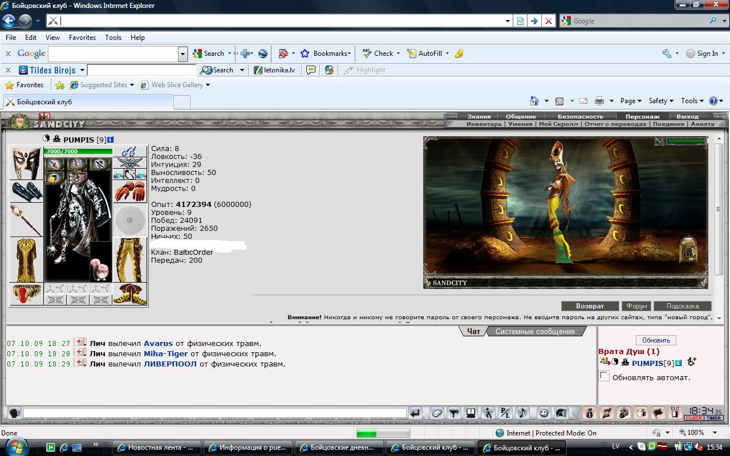Open PUMPIS info icon above character
Screen dimensions: 730x456
(111, 139)
